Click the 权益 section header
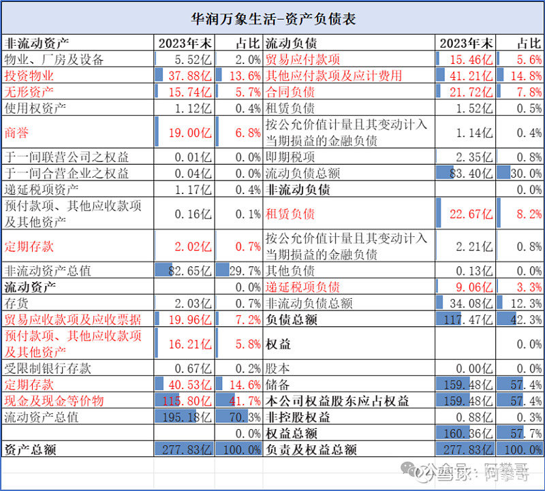 [x=278, y=344]
